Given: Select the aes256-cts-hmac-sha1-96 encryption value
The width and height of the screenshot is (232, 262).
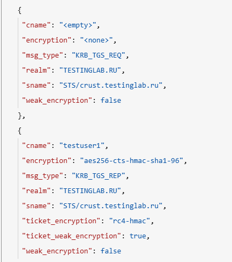Looking at the screenshot, I should click(131, 161).
